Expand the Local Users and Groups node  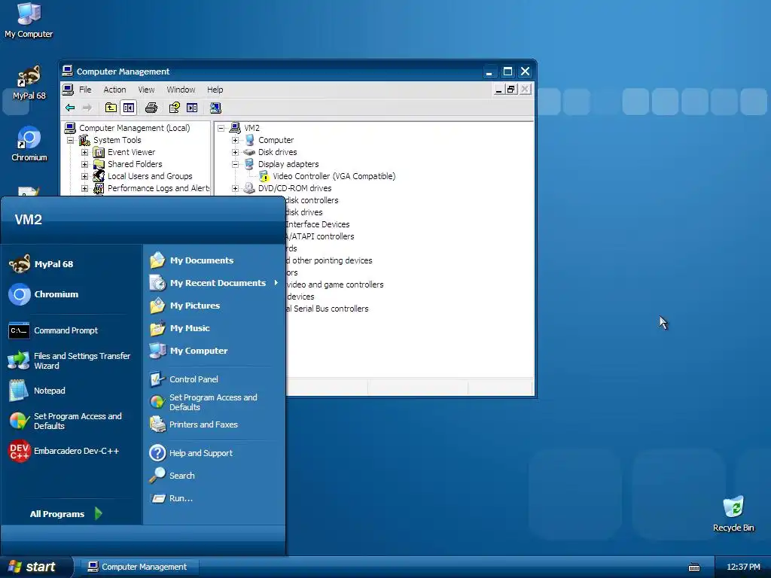pos(84,176)
